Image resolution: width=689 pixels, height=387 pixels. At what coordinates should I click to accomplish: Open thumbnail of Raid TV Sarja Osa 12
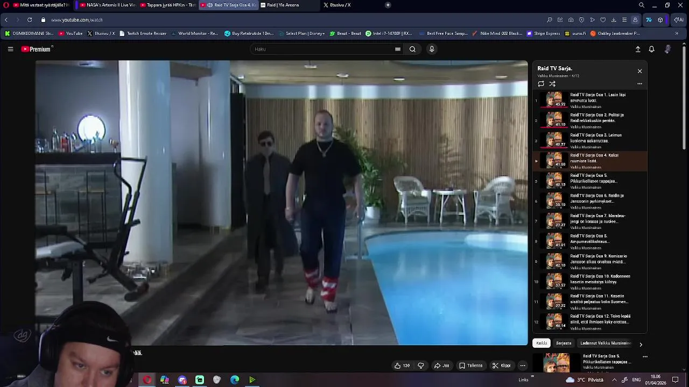pyautogui.click(x=554, y=321)
